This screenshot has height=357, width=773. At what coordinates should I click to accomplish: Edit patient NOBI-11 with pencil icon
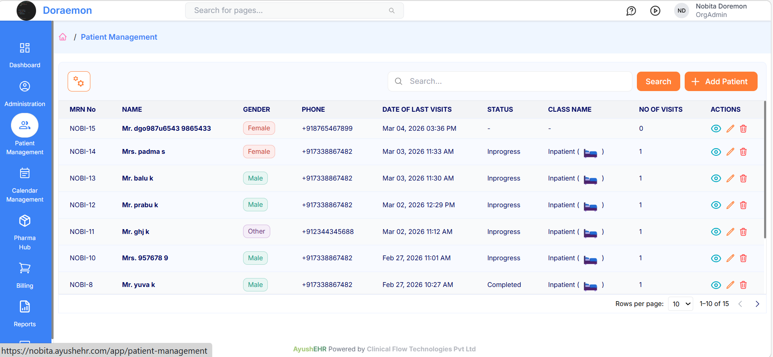(x=730, y=232)
